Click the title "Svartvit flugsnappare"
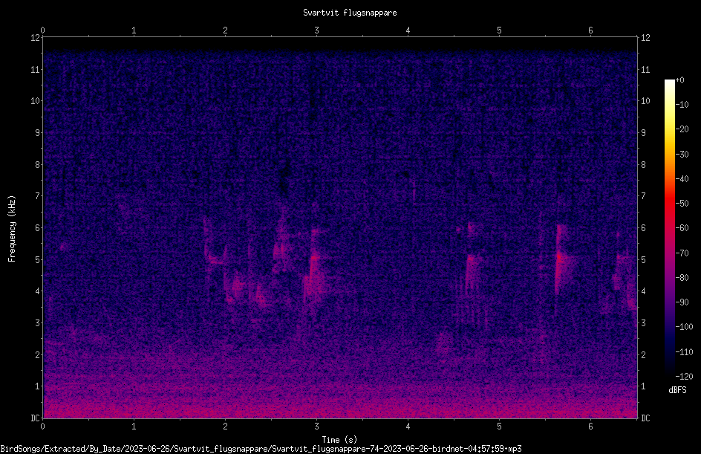This screenshot has height=454, width=701. pos(350,13)
